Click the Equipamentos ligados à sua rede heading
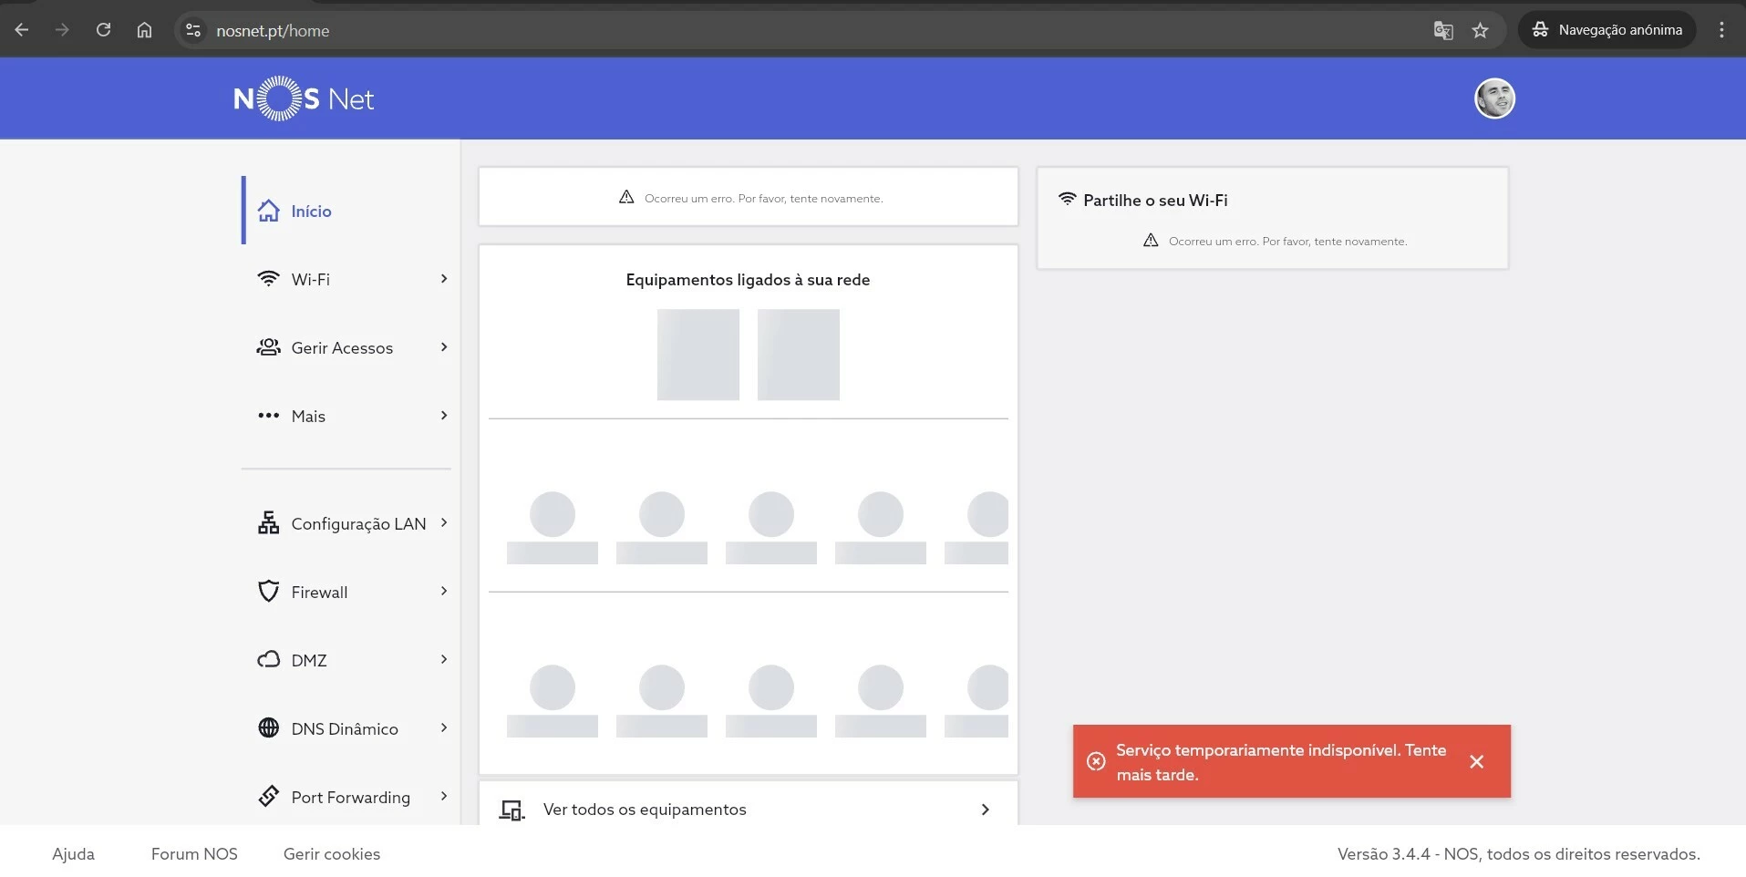 click(748, 280)
